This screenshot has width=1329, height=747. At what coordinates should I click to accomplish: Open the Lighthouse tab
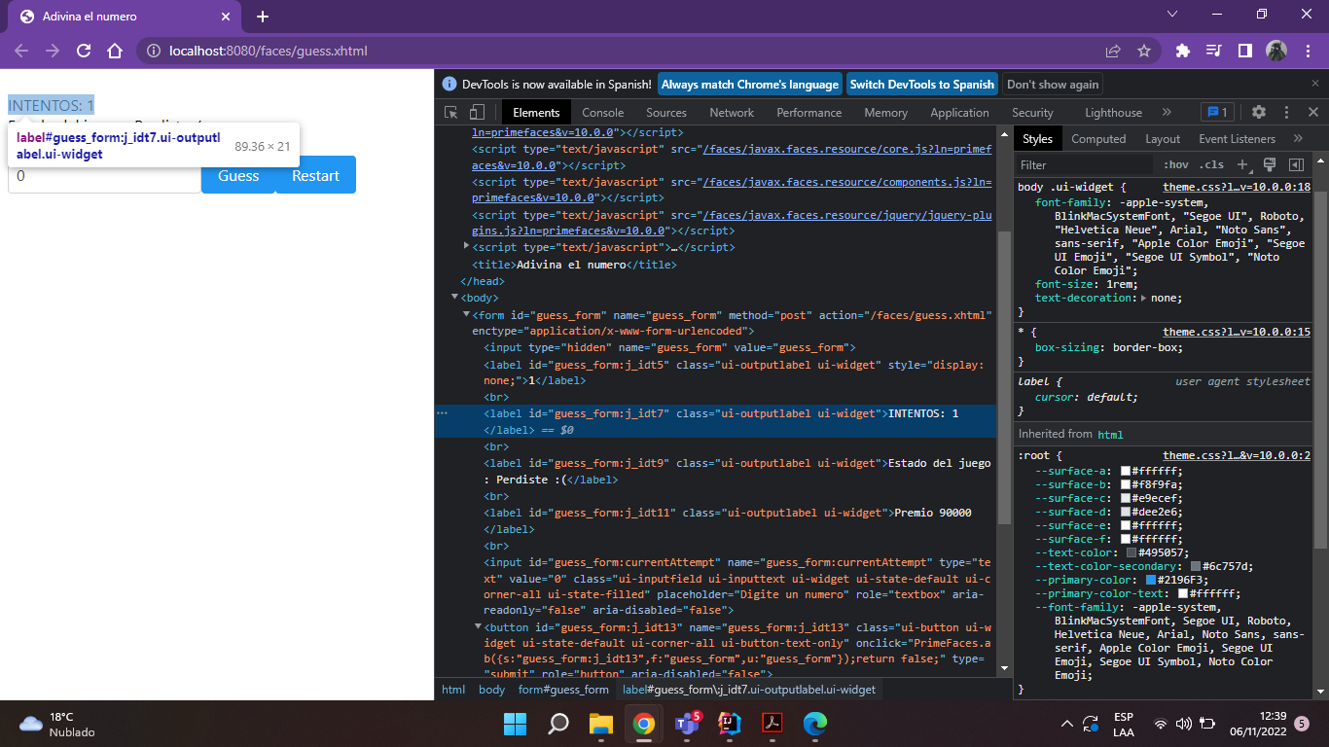(1113, 113)
